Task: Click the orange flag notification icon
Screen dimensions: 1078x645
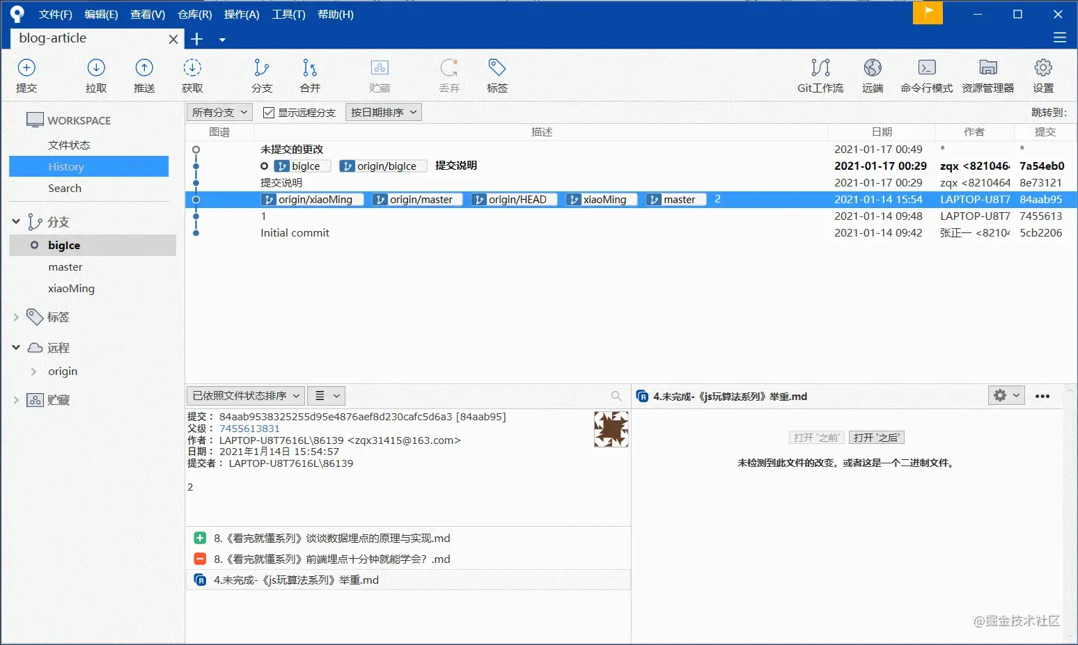Action: pos(928,13)
